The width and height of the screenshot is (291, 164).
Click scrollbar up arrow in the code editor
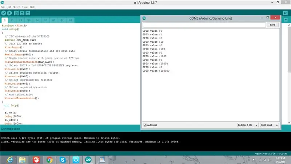click(x=289, y=25)
